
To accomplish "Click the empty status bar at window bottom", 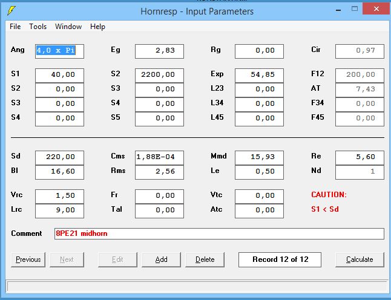I will [x=197, y=287].
